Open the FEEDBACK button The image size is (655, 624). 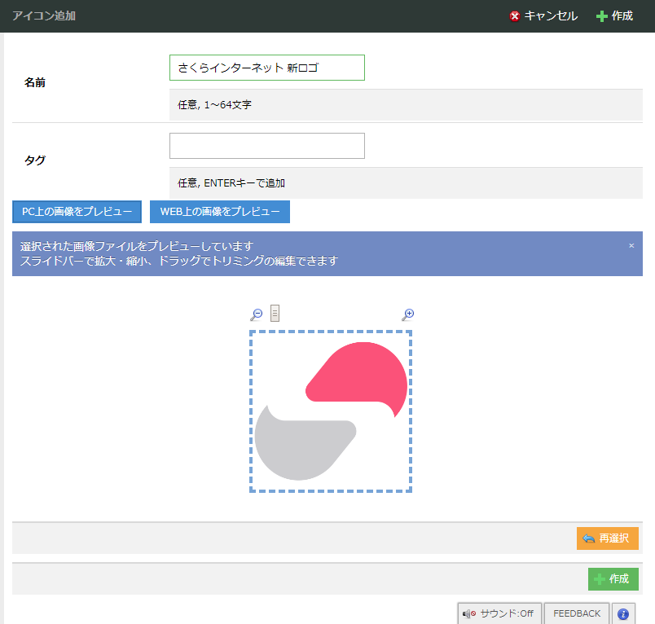tap(577, 614)
